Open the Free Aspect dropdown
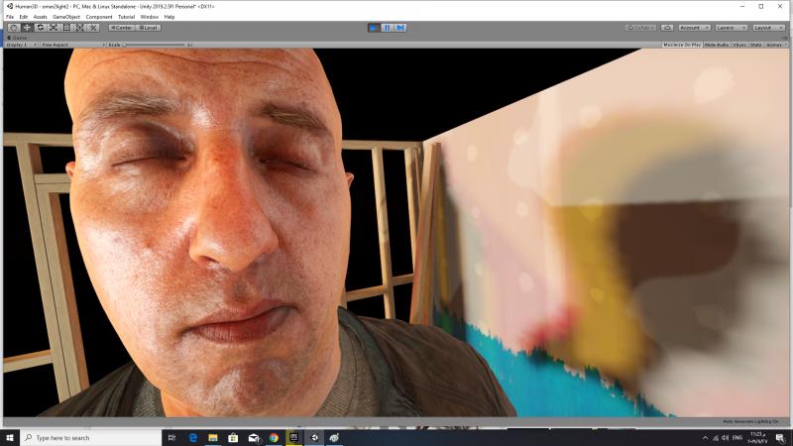Viewport: 793px width, 446px height. click(x=72, y=45)
